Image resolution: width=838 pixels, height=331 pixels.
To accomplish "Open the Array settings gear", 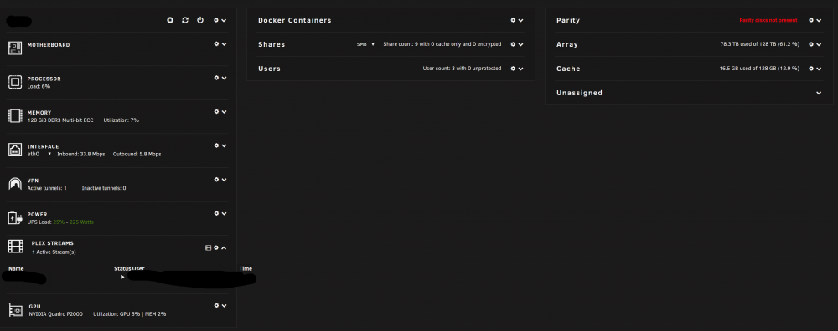I will point(811,44).
